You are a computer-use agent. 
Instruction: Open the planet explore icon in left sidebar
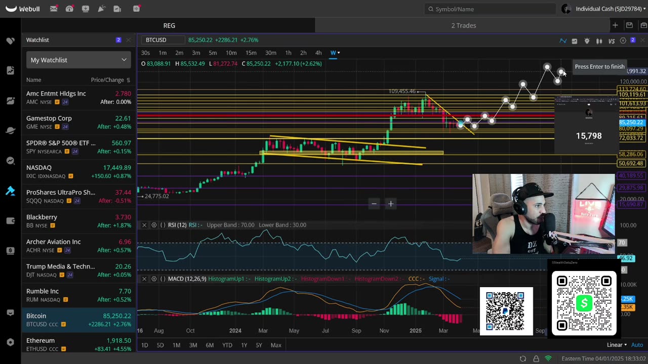click(10, 130)
